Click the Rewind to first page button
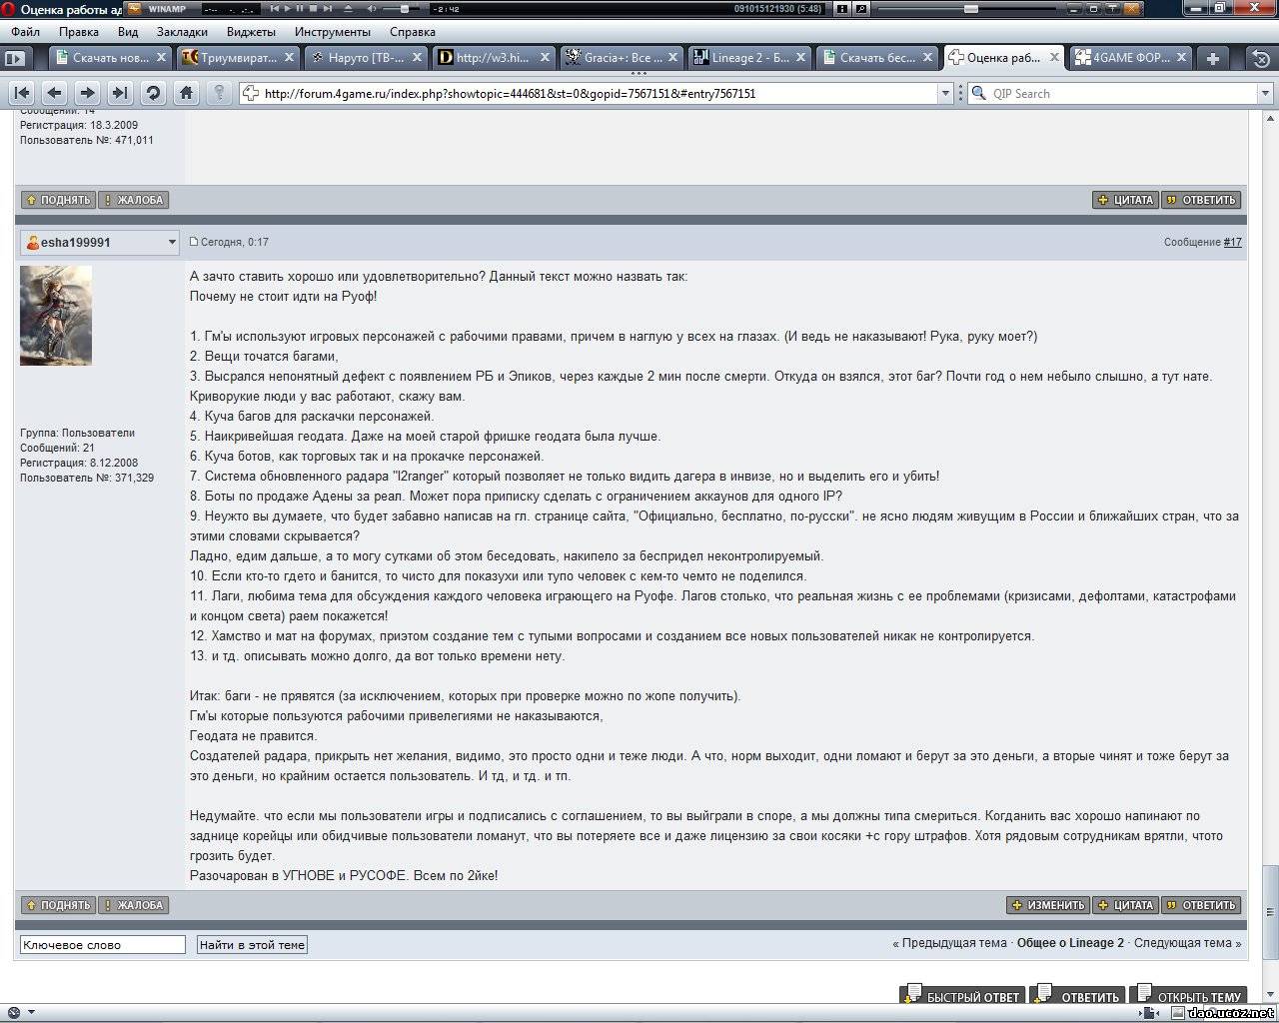 pyautogui.click(x=22, y=93)
